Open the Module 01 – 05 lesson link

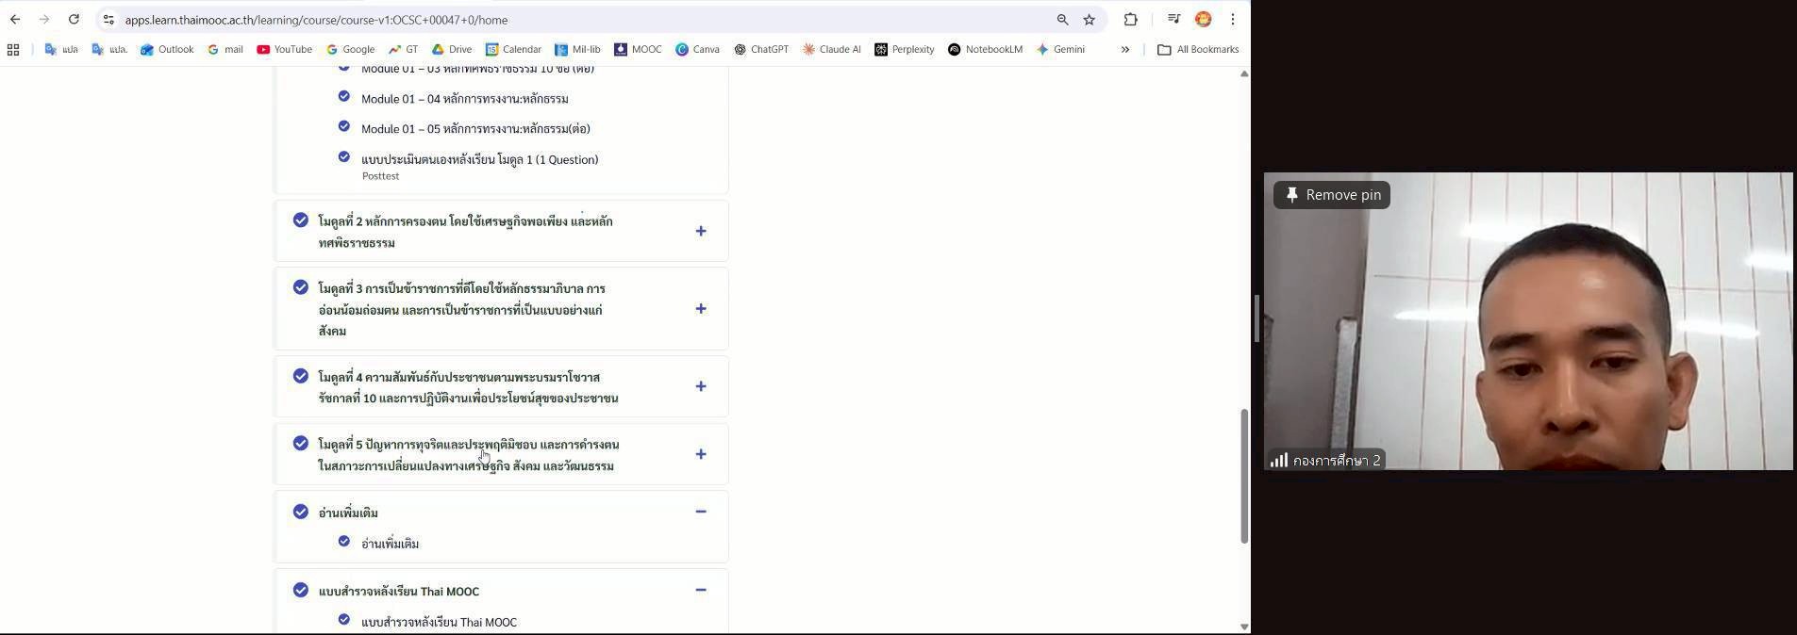tap(475, 129)
